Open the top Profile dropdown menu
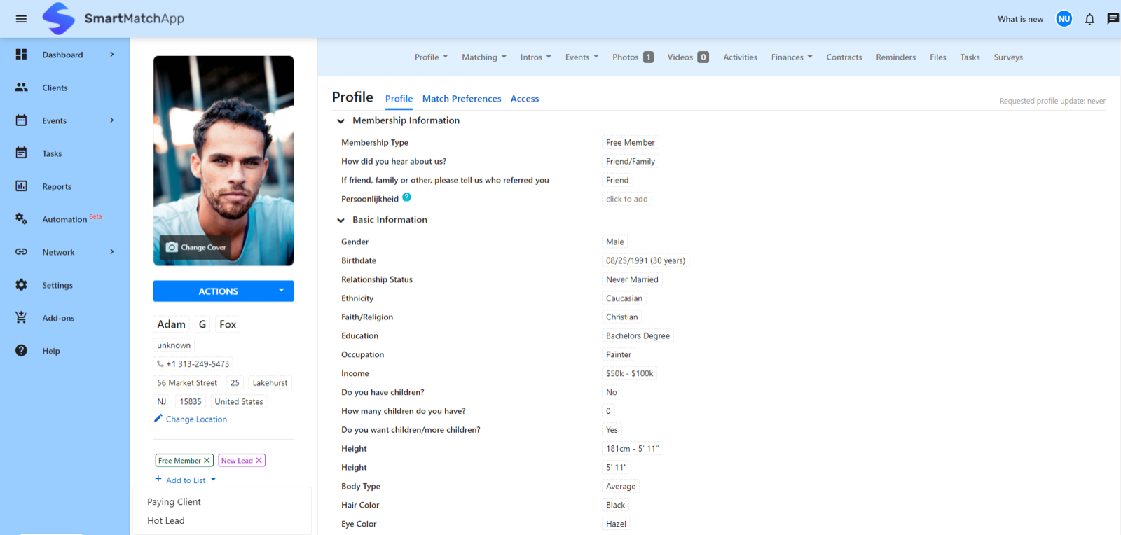 pos(431,57)
